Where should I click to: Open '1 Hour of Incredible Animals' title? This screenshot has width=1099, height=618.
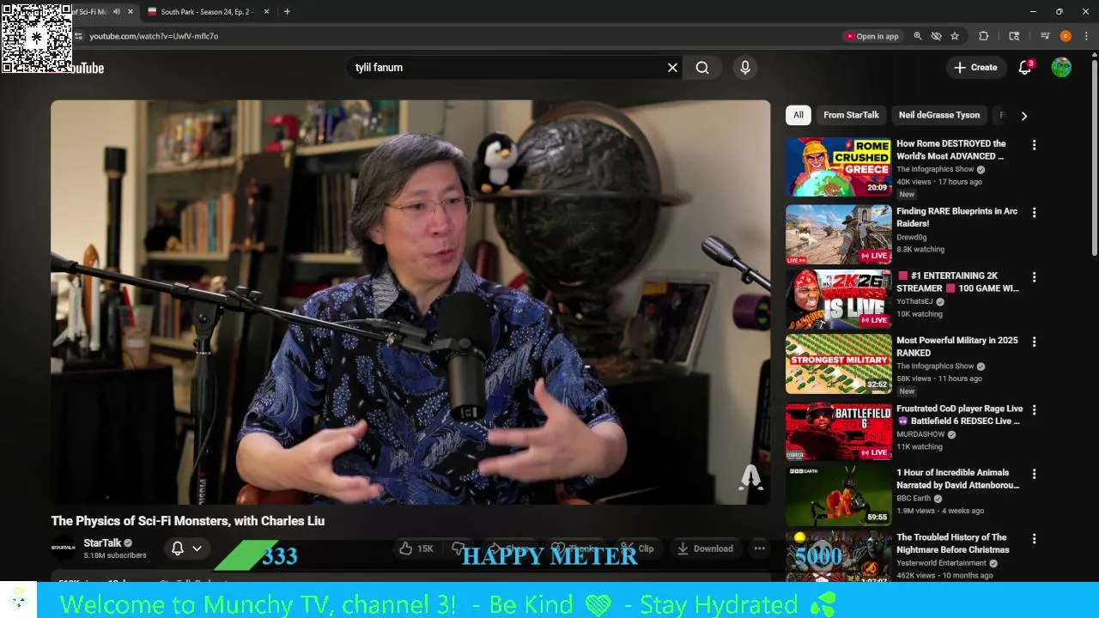tap(957, 479)
